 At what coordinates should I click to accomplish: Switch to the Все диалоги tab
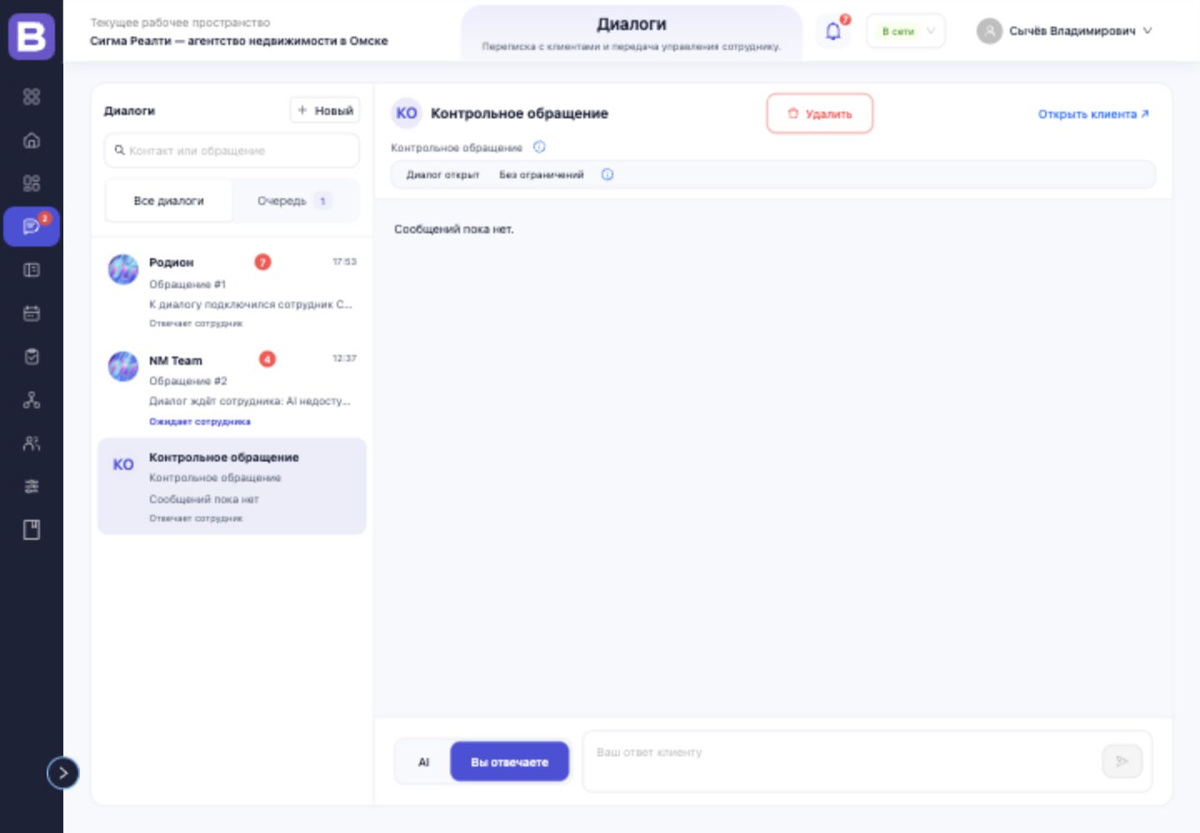coord(169,201)
